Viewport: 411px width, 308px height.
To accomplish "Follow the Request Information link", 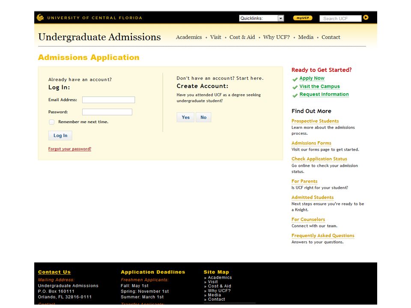I will [324, 94].
